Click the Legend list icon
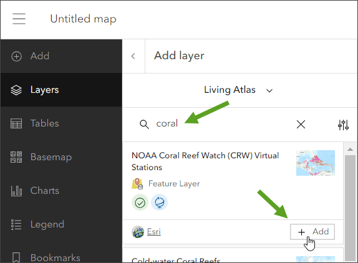 pos(16,224)
